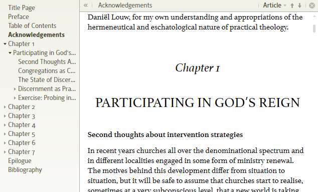318x192 pixels.
Task: Click the vertical scrollbar thumb
Action: 314,28
